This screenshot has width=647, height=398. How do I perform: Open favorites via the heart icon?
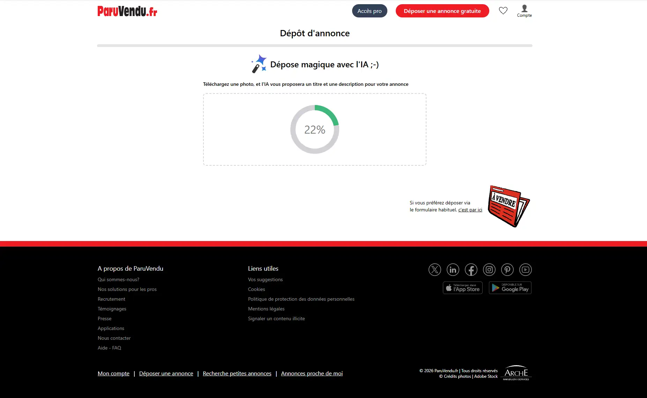click(503, 11)
